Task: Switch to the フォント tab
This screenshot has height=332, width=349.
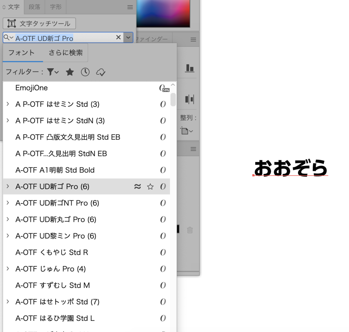Action: (x=21, y=52)
